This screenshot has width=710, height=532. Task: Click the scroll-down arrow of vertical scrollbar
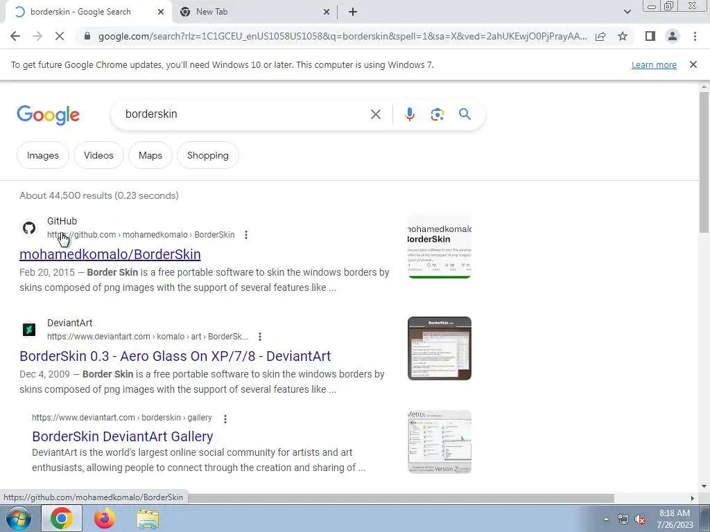704,487
